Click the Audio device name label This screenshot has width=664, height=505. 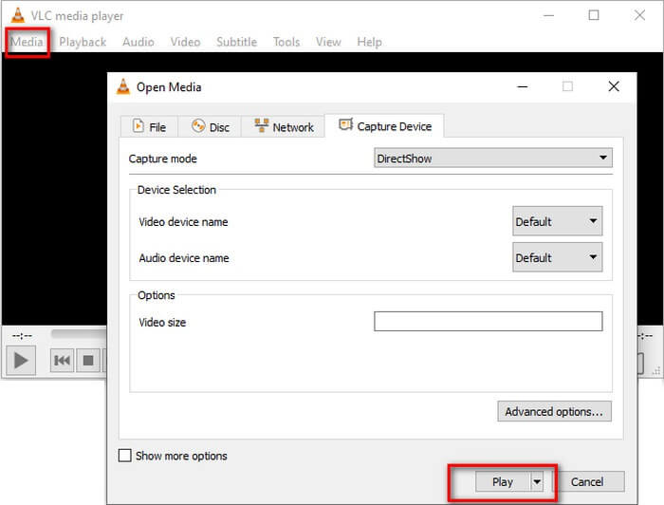[x=184, y=257]
